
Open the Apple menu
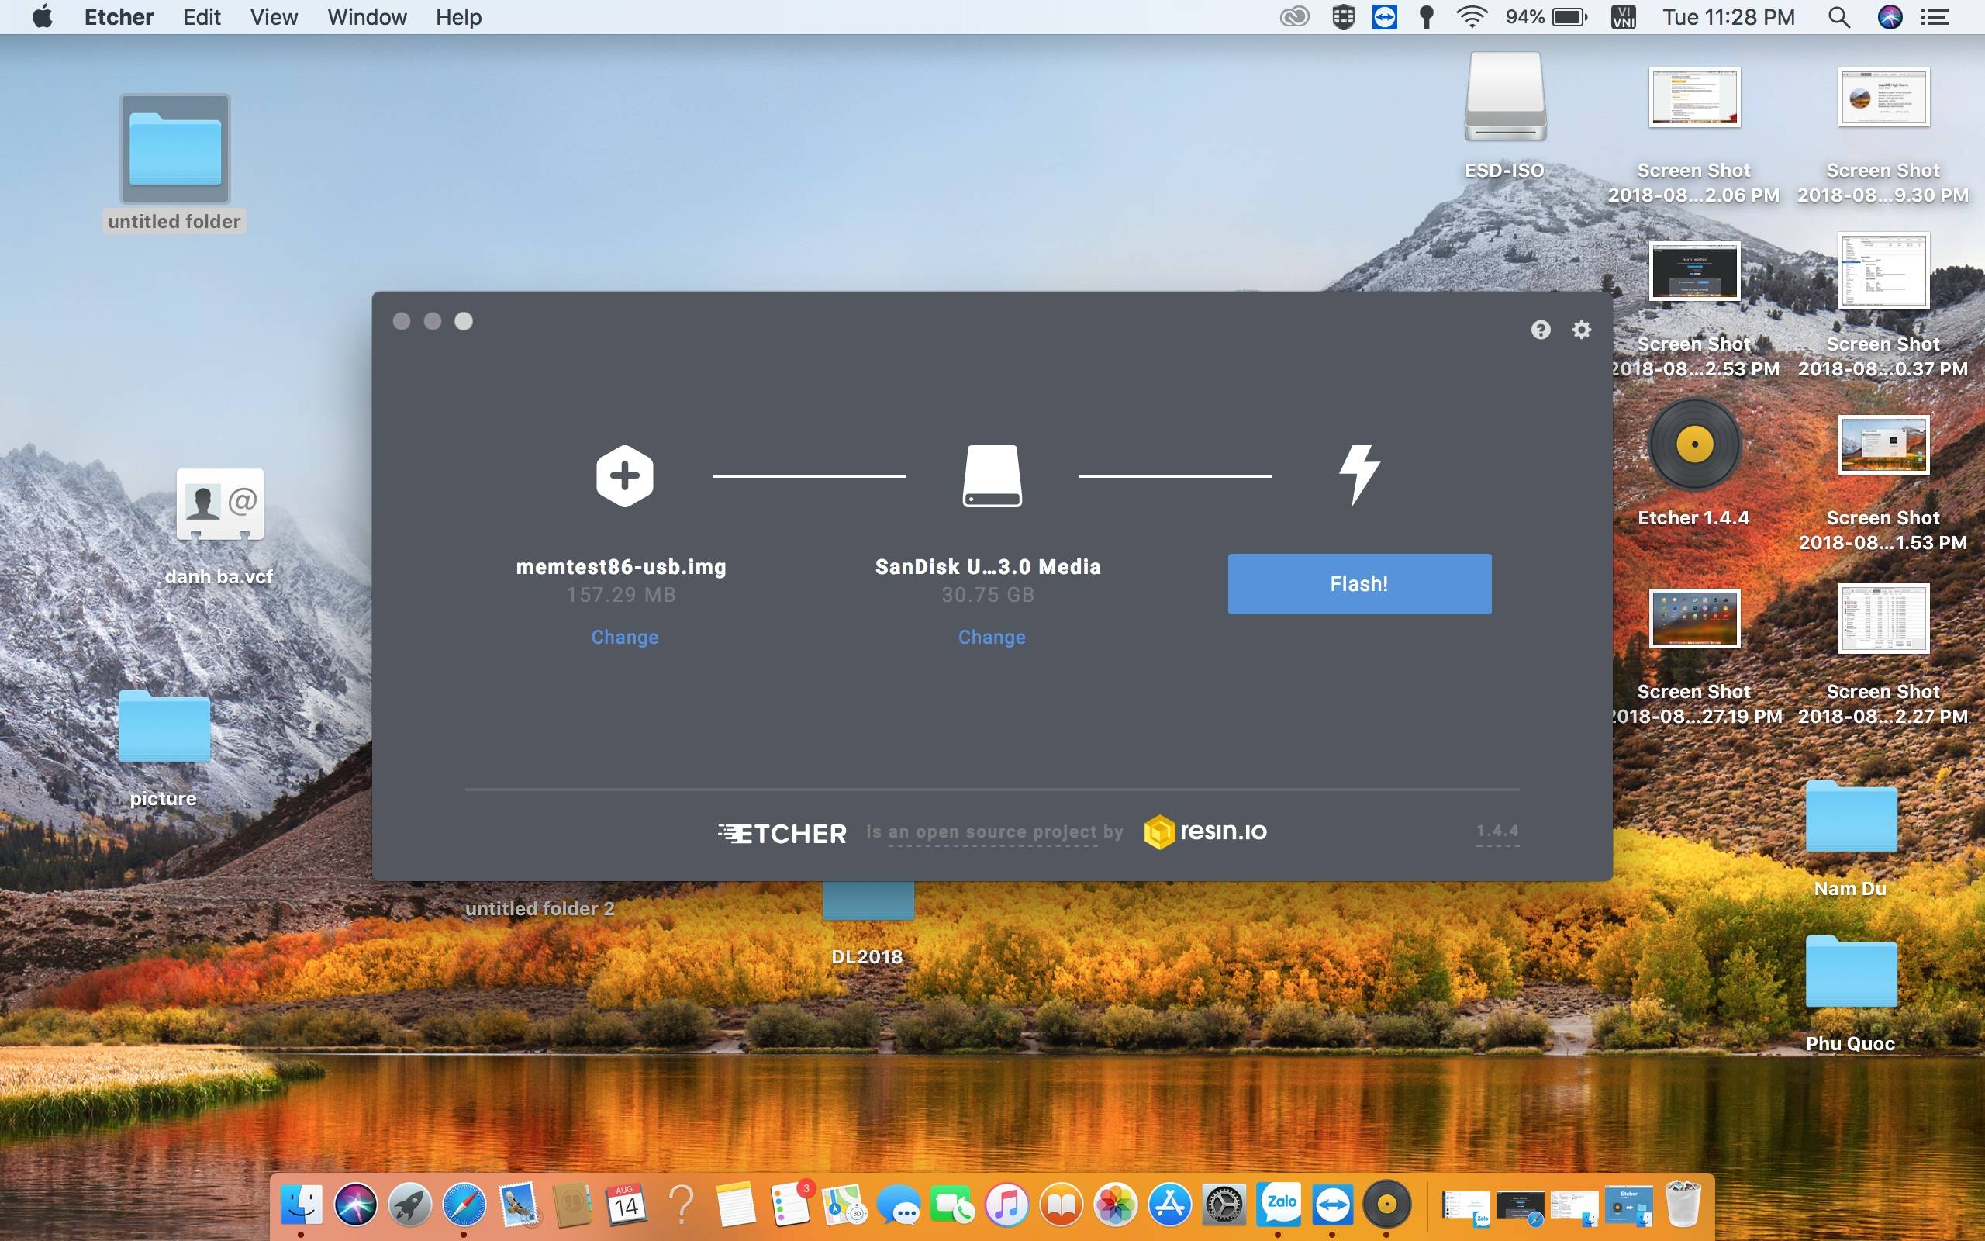click(x=43, y=16)
